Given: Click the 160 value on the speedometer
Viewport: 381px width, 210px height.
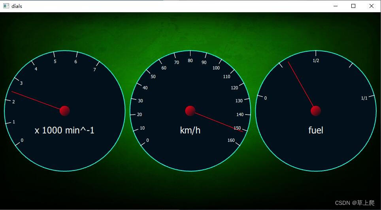Looking at the screenshot, I should pyautogui.click(x=231, y=140).
